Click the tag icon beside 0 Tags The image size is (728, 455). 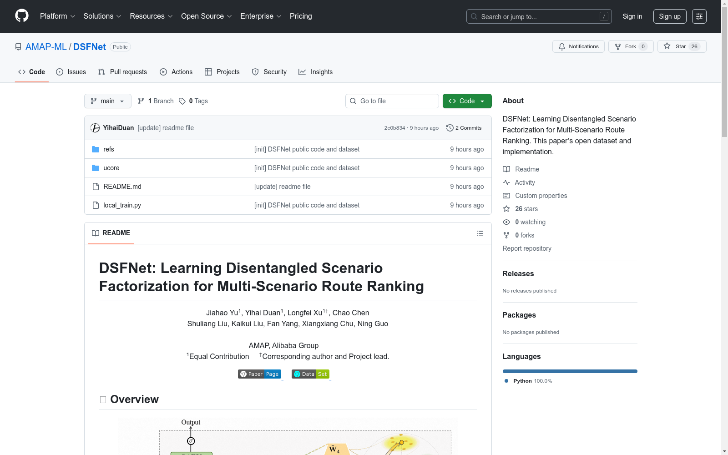tap(182, 101)
